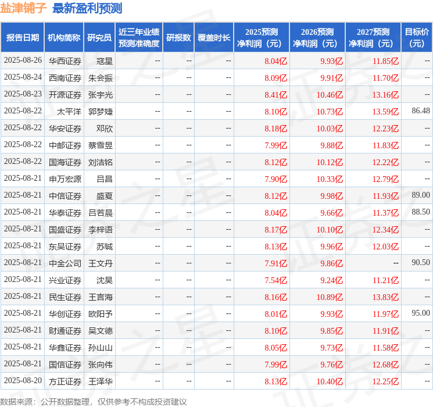433x407 pixels.
Task: Click the 13.83亿 forecast value
Action: pyautogui.click(x=385, y=297)
